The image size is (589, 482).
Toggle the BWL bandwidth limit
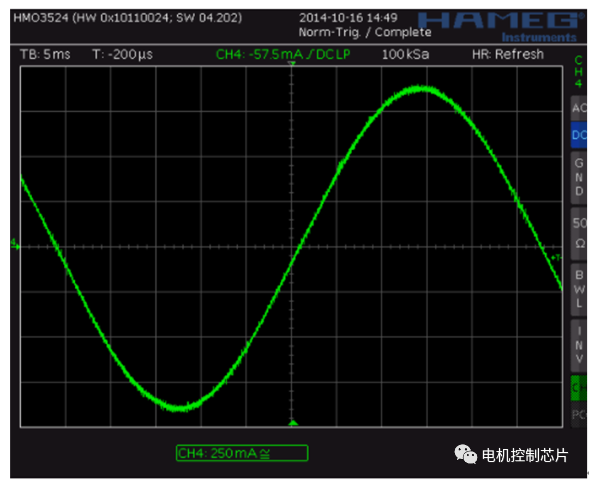click(578, 289)
